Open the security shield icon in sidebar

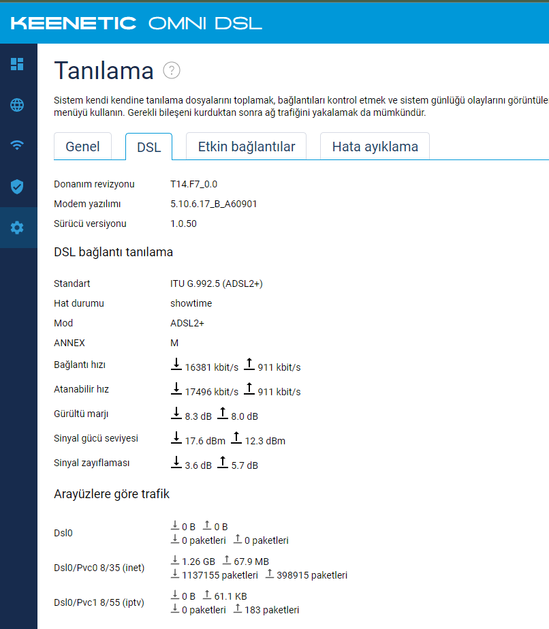click(17, 187)
